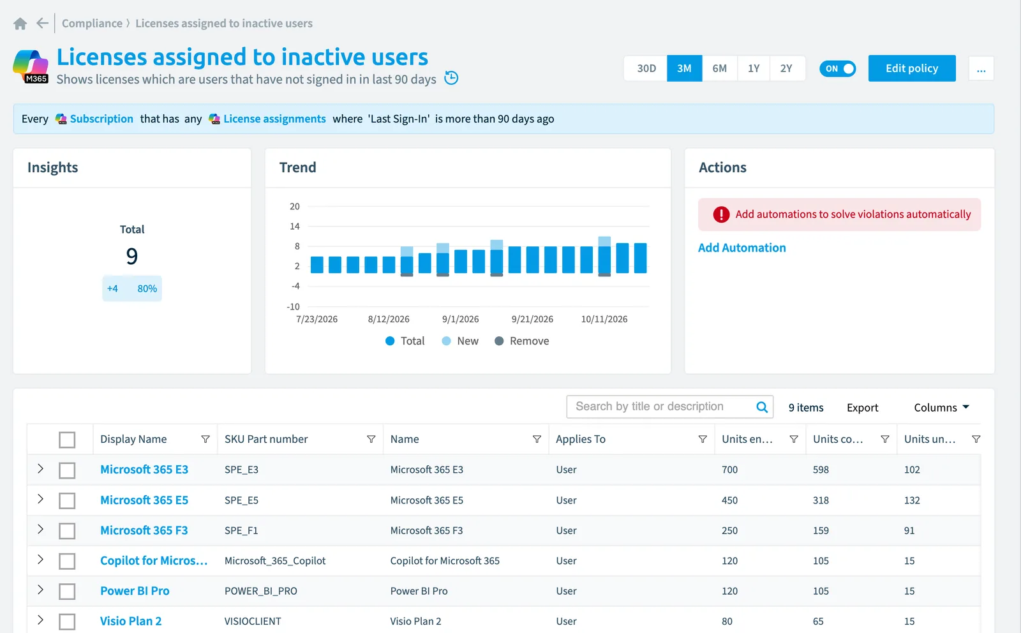Expand the Copilot for Microsoft 365 row
The image size is (1021, 633).
click(x=40, y=560)
